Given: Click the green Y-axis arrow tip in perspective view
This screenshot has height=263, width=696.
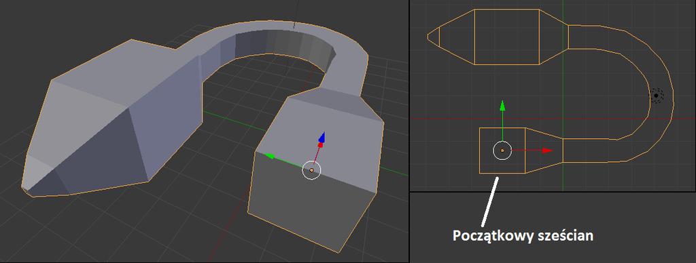Looking at the screenshot, I should pos(268,155).
